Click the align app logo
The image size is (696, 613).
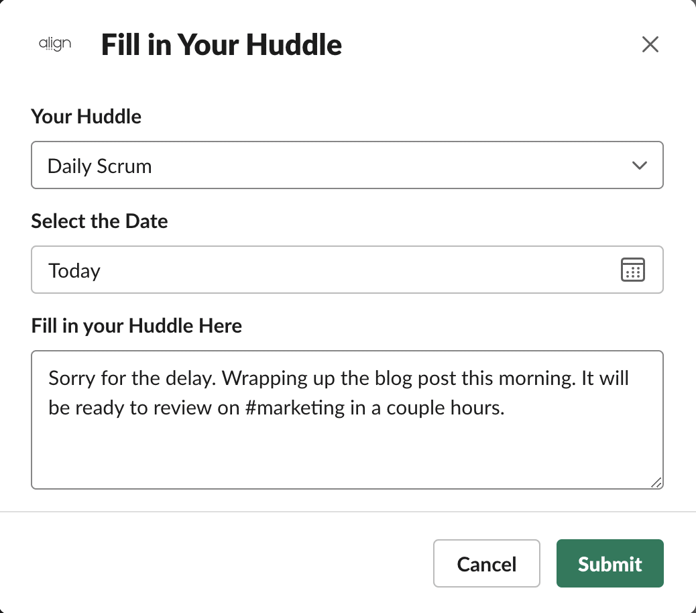point(55,45)
